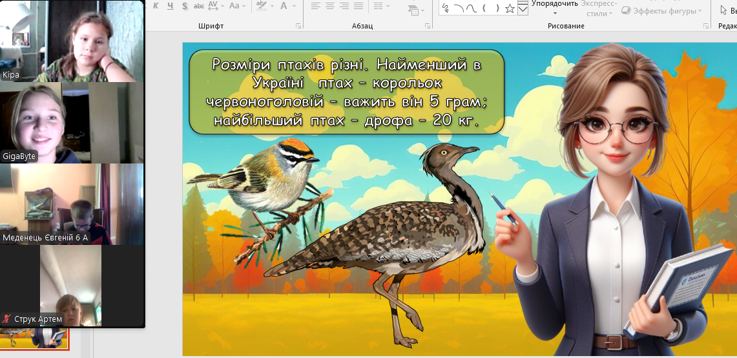The width and height of the screenshot is (737, 358).
Task: Select GigaByte's video tile
Action: click(72, 123)
